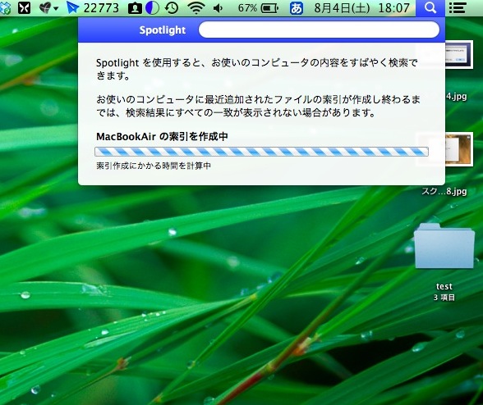The image size is (483, 405).
Task: Open the butterfly icon dropdown arrow
Action: [56, 8]
